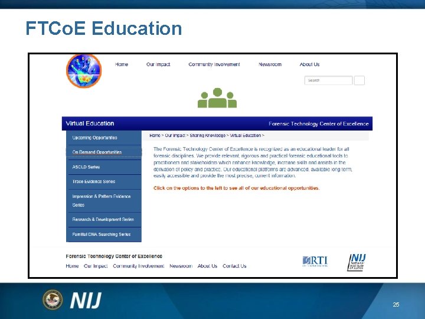
Task: Click the NIJ logo in website footer
Action: click(357, 262)
